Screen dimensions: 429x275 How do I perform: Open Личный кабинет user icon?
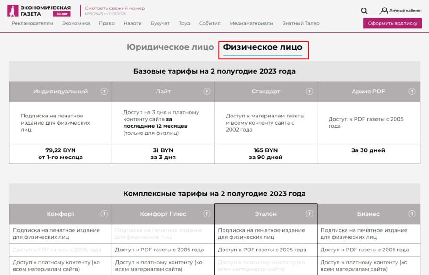click(384, 11)
